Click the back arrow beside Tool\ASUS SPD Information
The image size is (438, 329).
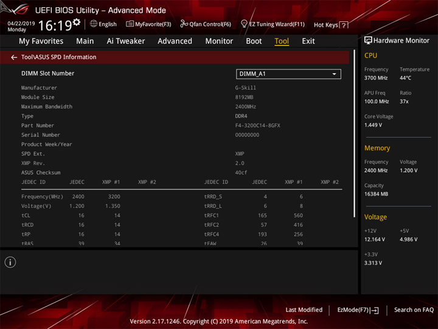click(x=14, y=57)
